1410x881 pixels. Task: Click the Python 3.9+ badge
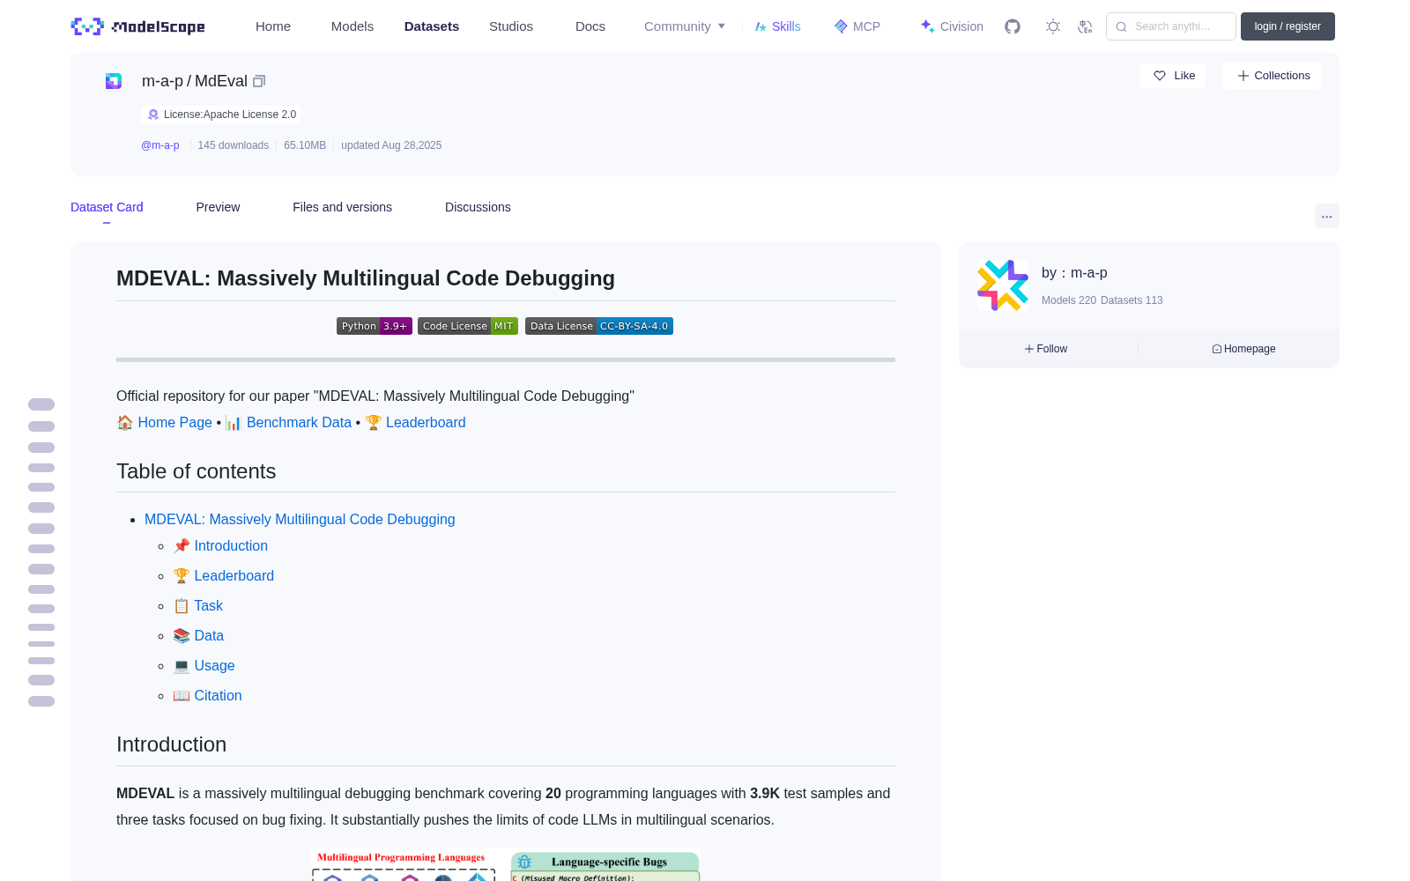pyautogui.click(x=375, y=326)
